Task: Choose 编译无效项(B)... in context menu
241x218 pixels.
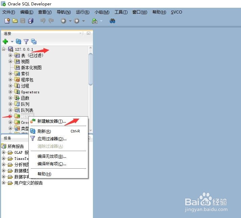Action: pyautogui.click(x=58, y=156)
